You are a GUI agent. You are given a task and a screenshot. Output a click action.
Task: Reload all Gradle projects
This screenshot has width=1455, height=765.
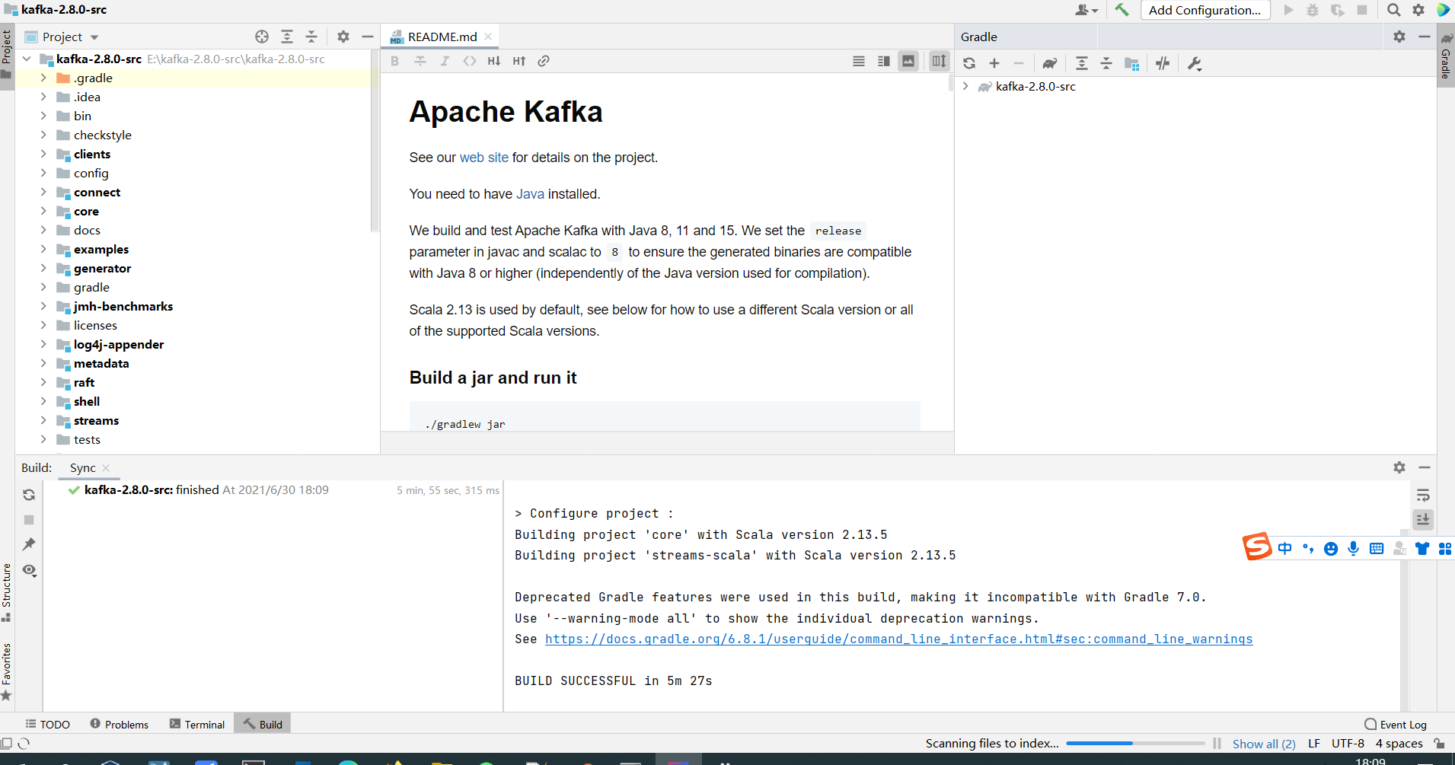[x=969, y=63]
